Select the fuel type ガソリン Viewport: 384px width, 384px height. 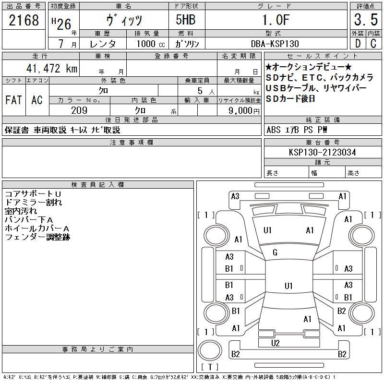click(187, 44)
